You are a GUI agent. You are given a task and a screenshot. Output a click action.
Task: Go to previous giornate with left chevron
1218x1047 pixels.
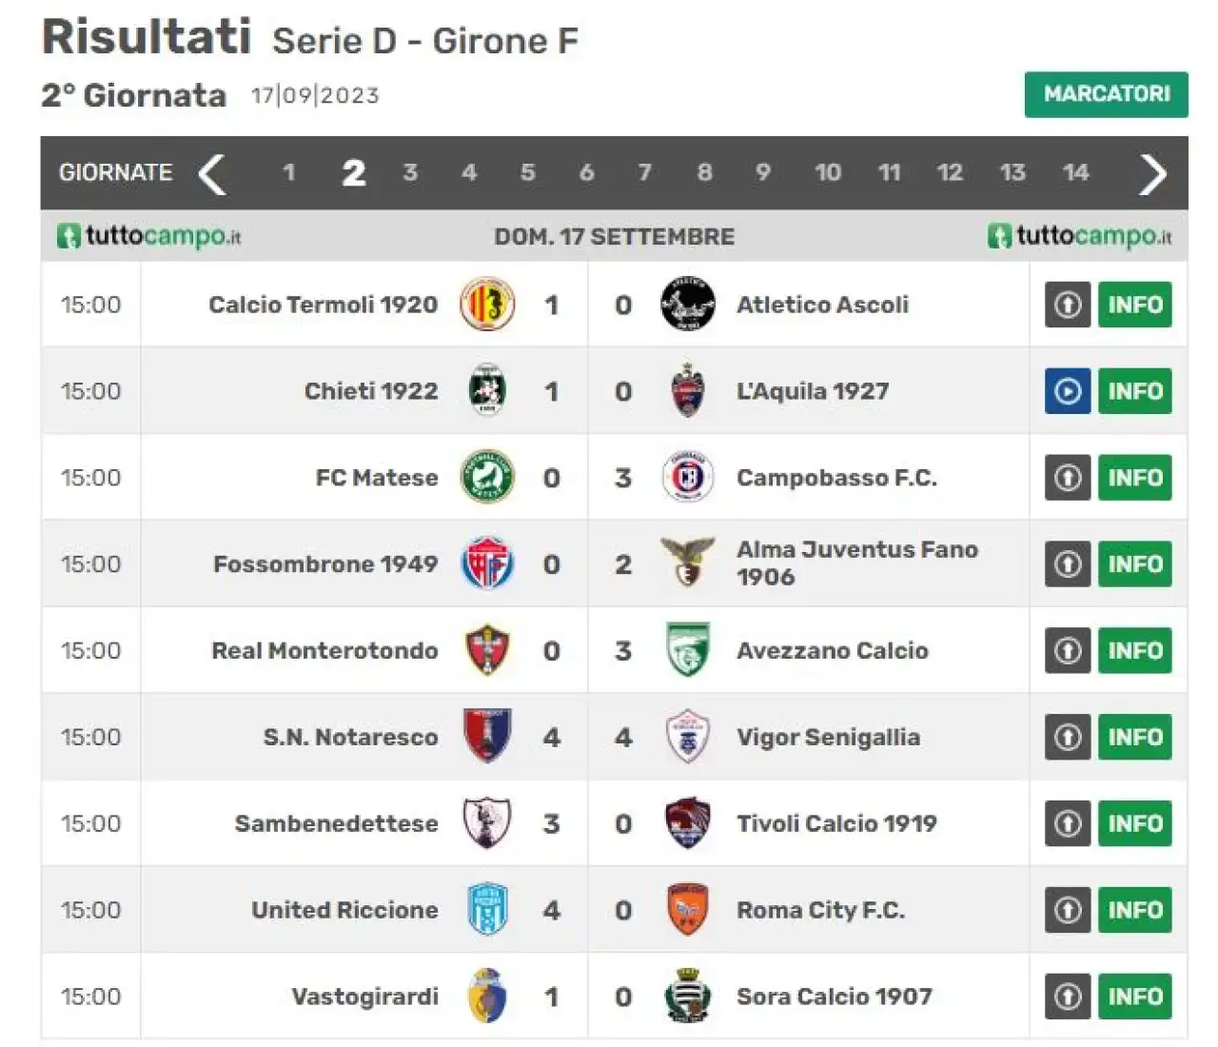(212, 174)
